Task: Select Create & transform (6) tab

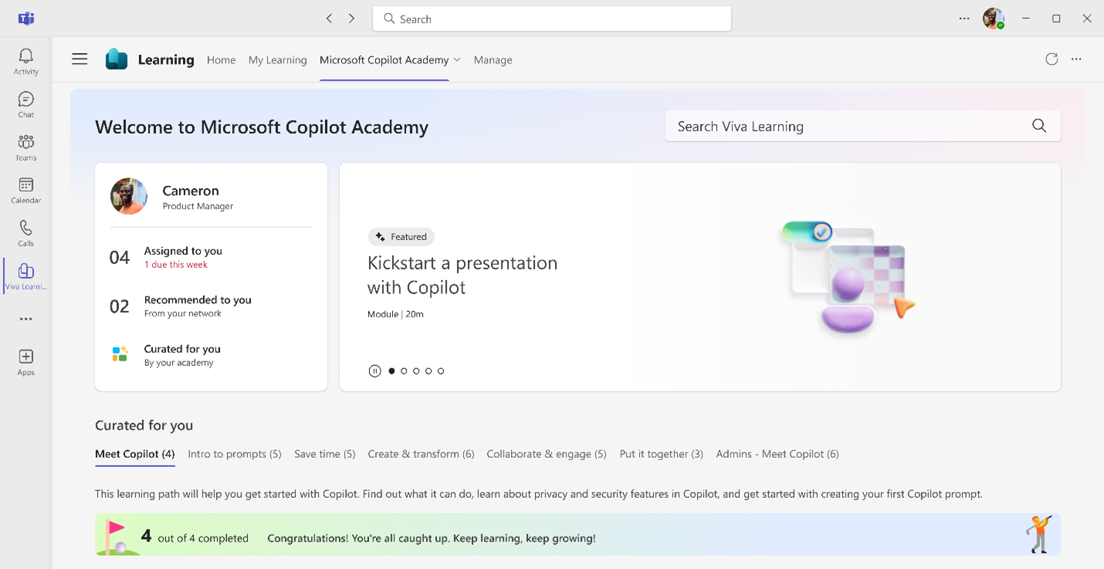Action: pyautogui.click(x=422, y=454)
